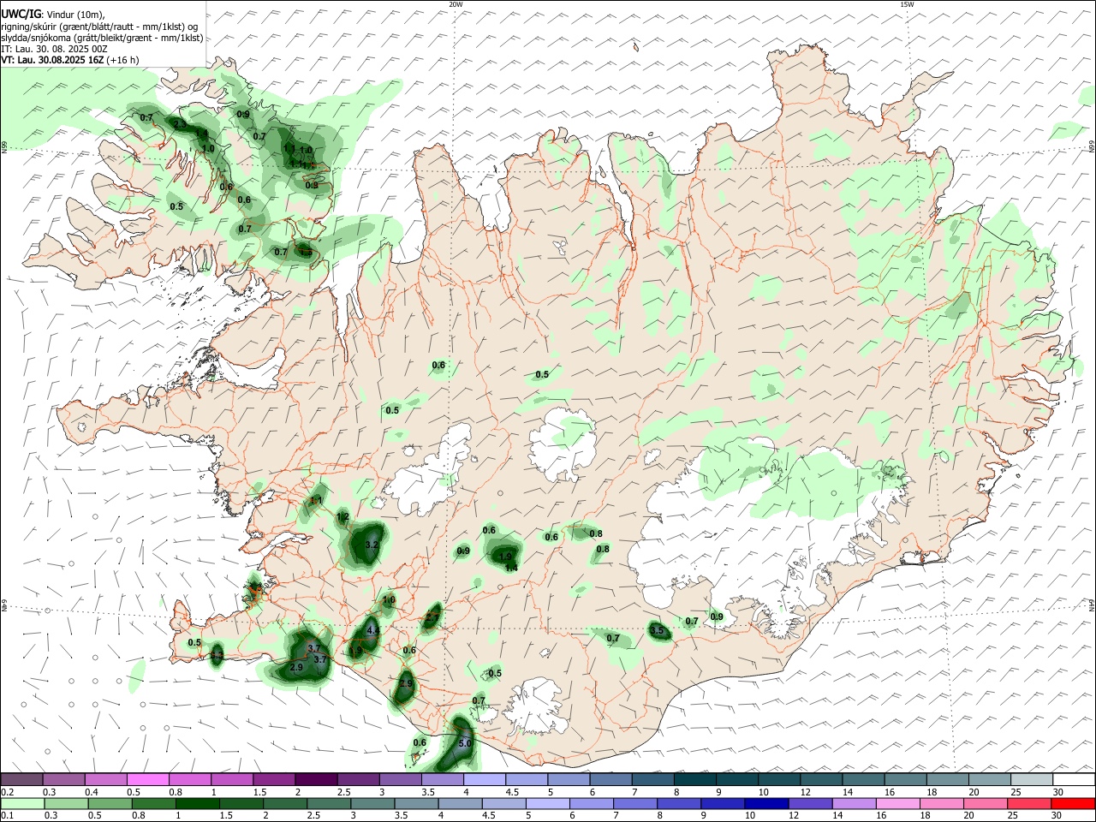Click the palest green 0.1 swatch in the lower legend

(x=21, y=804)
